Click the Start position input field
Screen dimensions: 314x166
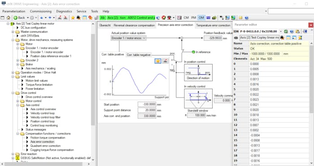click(147, 104)
